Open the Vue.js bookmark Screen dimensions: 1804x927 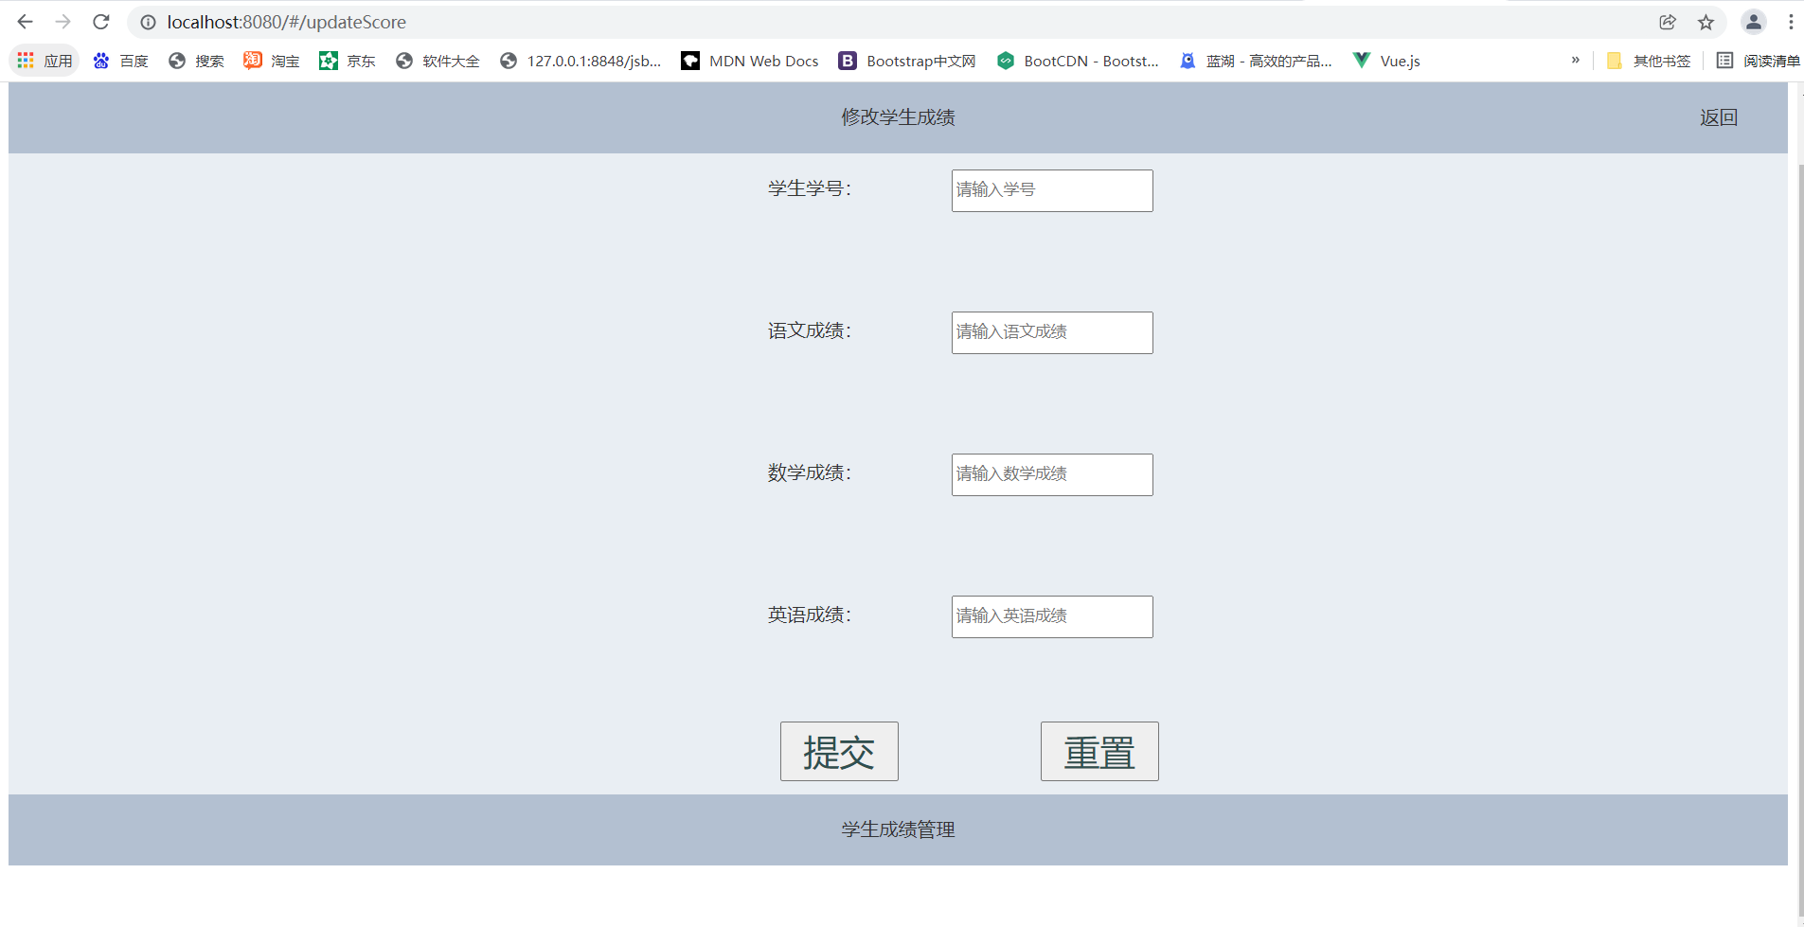coord(1386,61)
